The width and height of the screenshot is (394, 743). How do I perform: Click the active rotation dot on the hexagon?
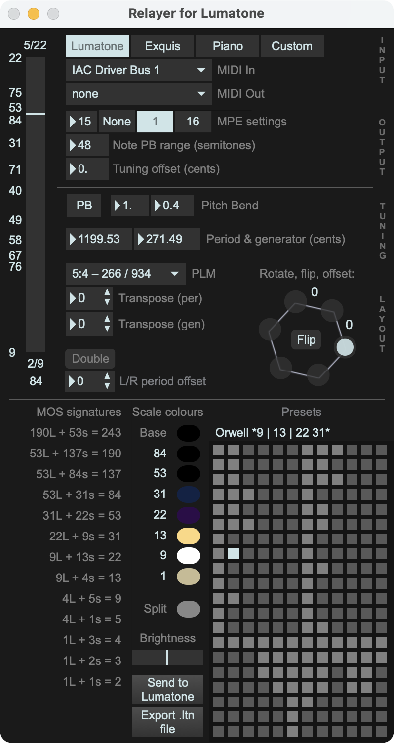345,347
